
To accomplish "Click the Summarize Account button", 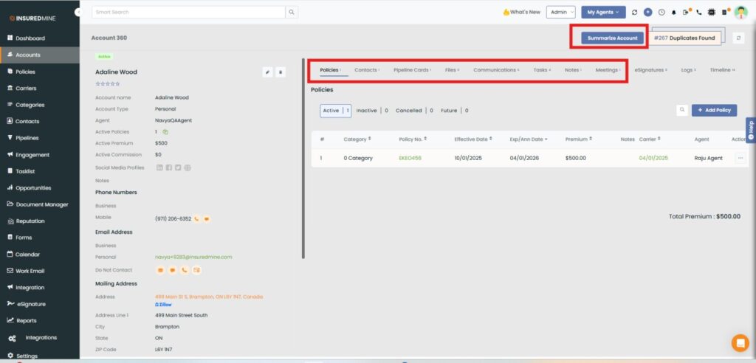I will tap(611, 38).
